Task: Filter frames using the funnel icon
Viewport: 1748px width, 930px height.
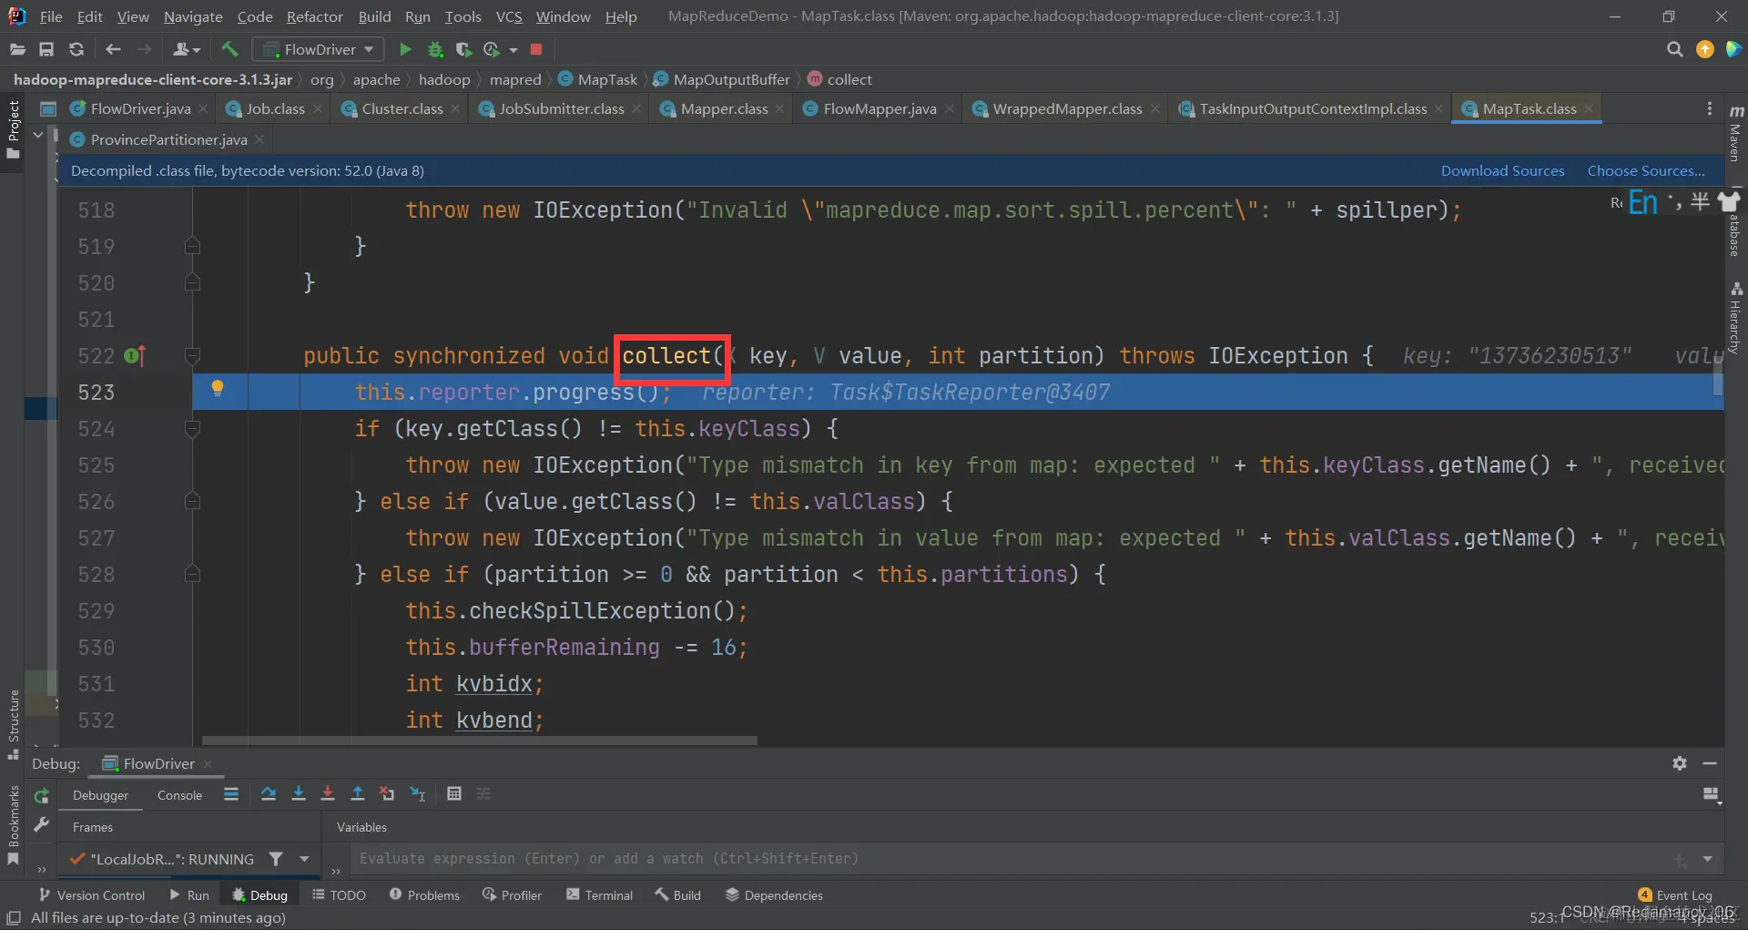Action: [276, 858]
